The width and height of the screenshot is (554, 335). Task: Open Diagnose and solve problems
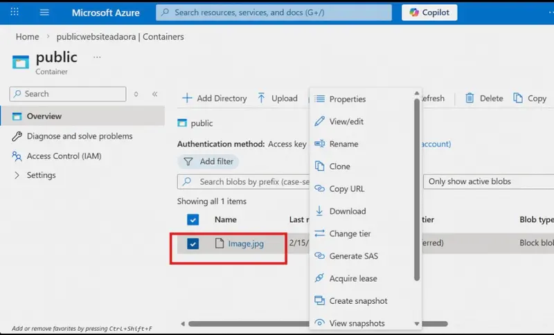click(x=72, y=136)
